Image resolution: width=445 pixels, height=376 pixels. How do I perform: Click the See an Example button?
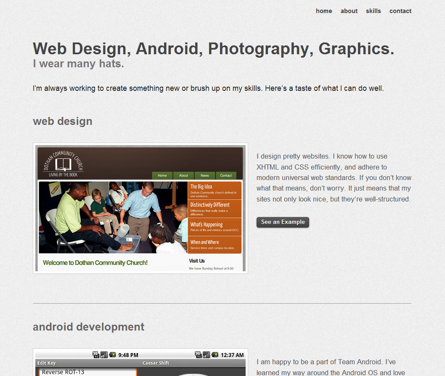(x=283, y=222)
